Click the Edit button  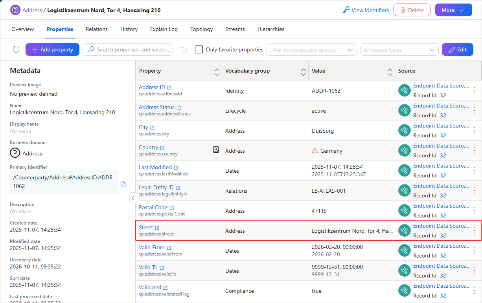(x=458, y=49)
